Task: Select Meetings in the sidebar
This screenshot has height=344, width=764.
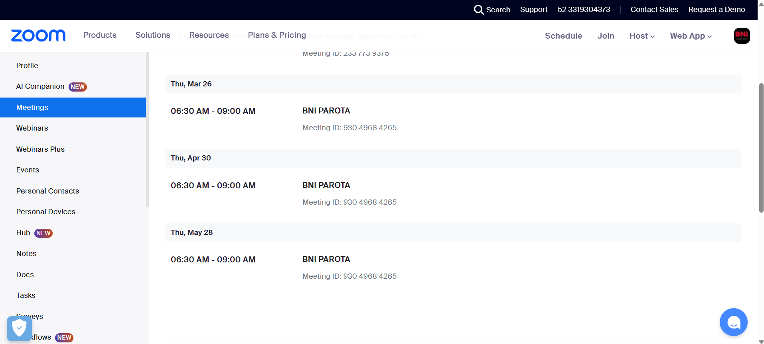Action: pos(32,107)
